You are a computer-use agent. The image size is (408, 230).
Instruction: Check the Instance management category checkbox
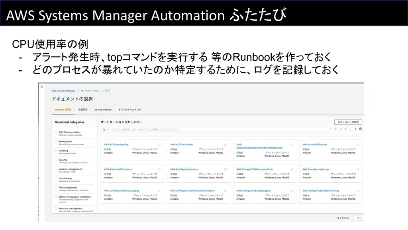(x=56, y=169)
